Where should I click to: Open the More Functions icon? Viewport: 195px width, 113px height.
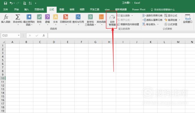(101, 17)
